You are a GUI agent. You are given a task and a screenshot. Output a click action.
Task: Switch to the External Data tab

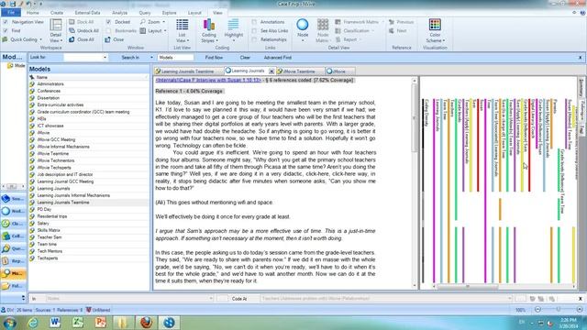pos(88,12)
